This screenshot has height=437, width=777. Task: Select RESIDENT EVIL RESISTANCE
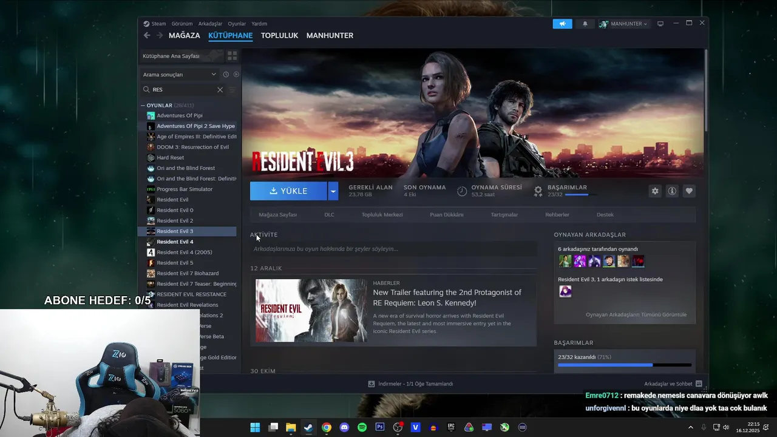point(187,294)
